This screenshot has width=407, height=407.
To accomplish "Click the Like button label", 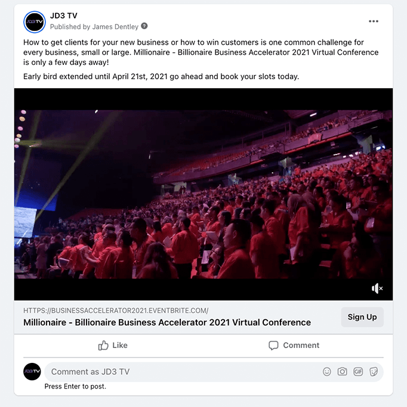I will coord(120,345).
